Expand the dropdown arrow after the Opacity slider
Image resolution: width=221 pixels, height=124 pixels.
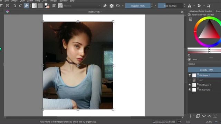(155, 6)
